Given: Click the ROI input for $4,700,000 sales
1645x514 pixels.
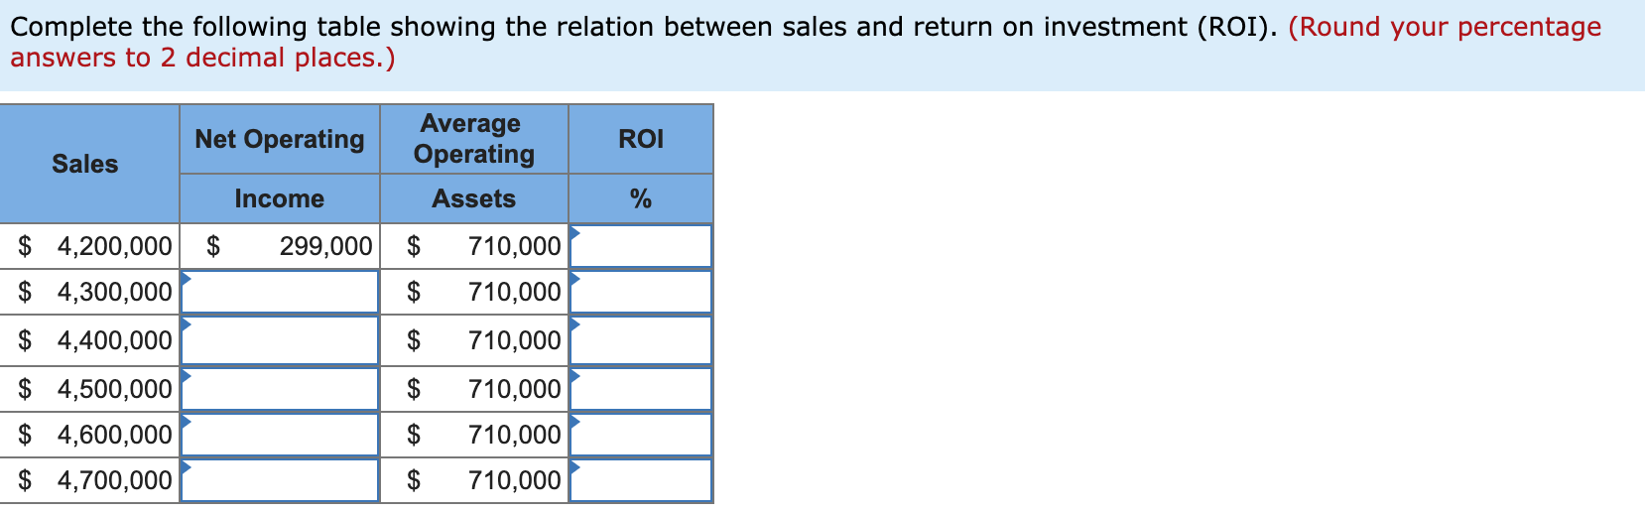Looking at the screenshot, I should pyautogui.click(x=641, y=480).
